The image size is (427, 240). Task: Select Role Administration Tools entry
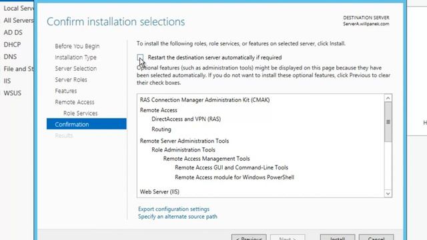183,150
